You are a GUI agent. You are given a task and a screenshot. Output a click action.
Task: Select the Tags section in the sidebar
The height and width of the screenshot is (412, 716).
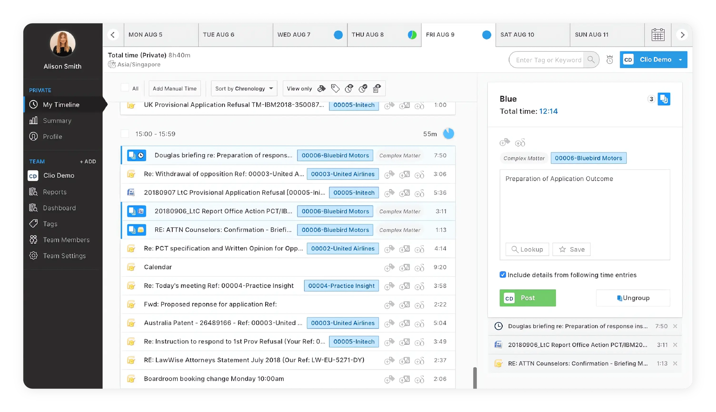click(x=50, y=224)
